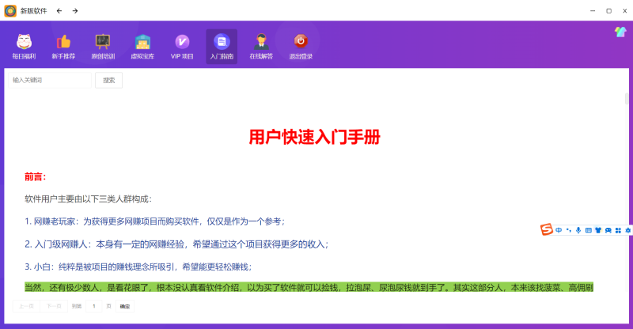
Task: Open Sogou game controller icon
Action: point(608,230)
